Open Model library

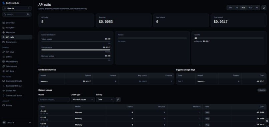(x=17, y=62)
